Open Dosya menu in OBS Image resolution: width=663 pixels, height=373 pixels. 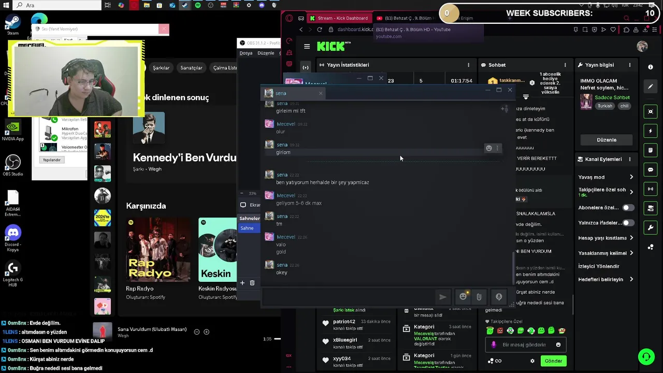tap(246, 53)
